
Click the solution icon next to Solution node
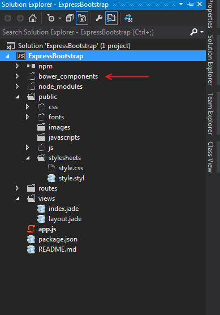pyautogui.click(x=11, y=46)
